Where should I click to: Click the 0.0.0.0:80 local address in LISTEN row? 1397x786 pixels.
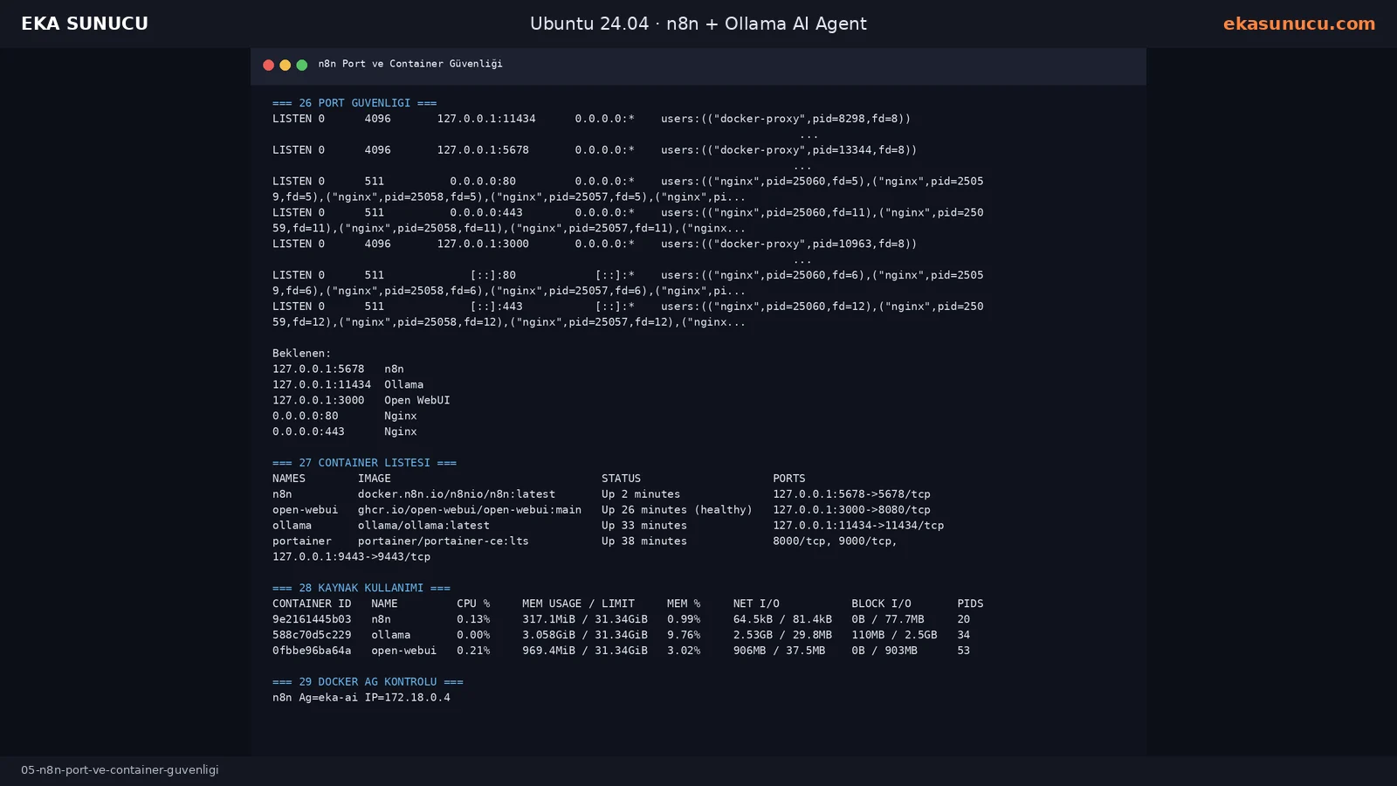click(x=483, y=182)
